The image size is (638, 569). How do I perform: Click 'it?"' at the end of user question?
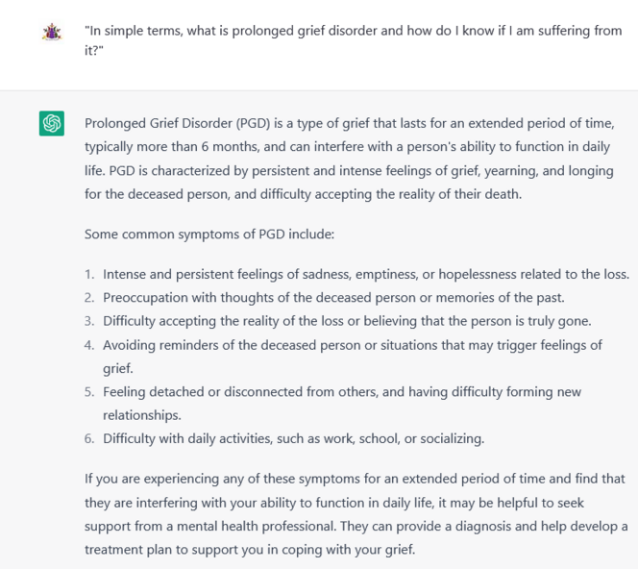[x=94, y=51]
